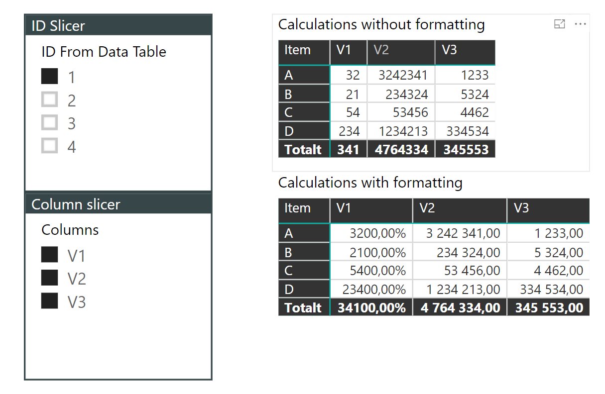Click cell value 5324
605x394 pixels.
[475, 94]
